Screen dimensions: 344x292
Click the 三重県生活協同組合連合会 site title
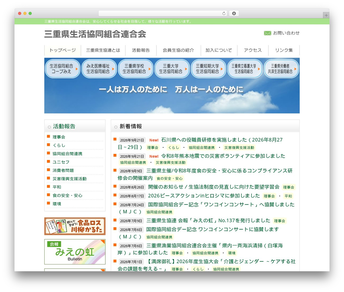[95, 34]
